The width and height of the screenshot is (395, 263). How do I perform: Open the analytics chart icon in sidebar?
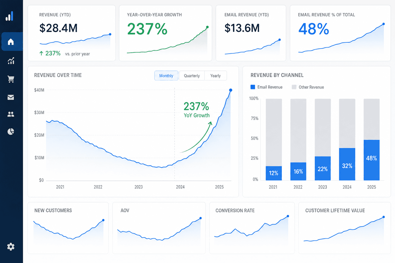pos(11,61)
